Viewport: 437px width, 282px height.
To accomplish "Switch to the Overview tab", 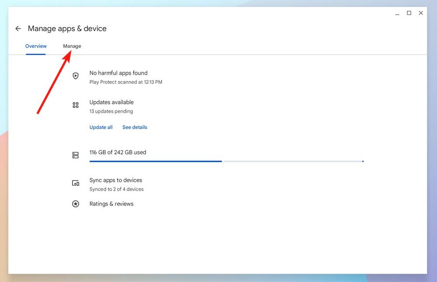I will [x=36, y=46].
